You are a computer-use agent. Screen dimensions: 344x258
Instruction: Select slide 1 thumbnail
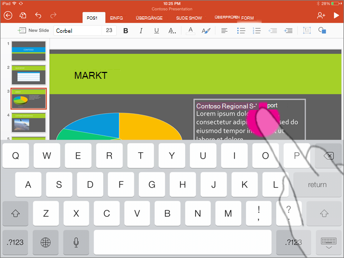pyautogui.click(x=29, y=51)
